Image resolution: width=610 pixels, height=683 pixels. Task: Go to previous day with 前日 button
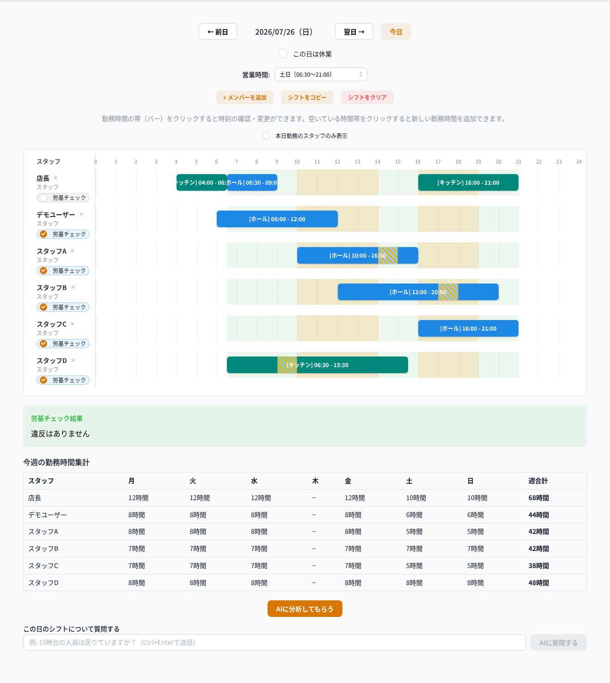pyautogui.click(x=218, y=31)
